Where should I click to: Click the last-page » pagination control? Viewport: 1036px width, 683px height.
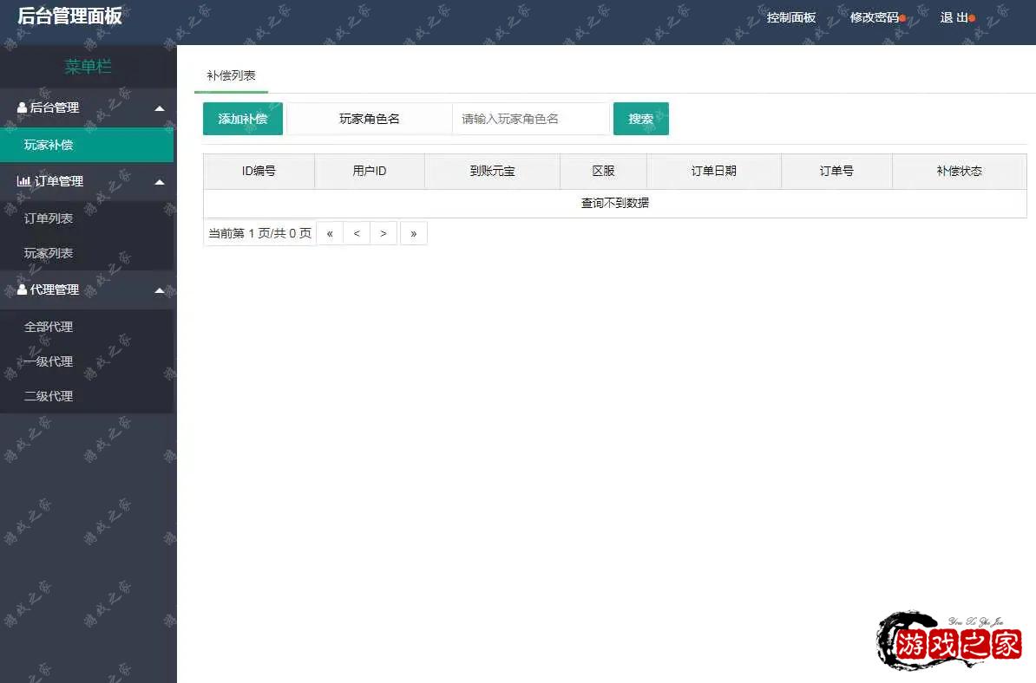pos(414,232)
